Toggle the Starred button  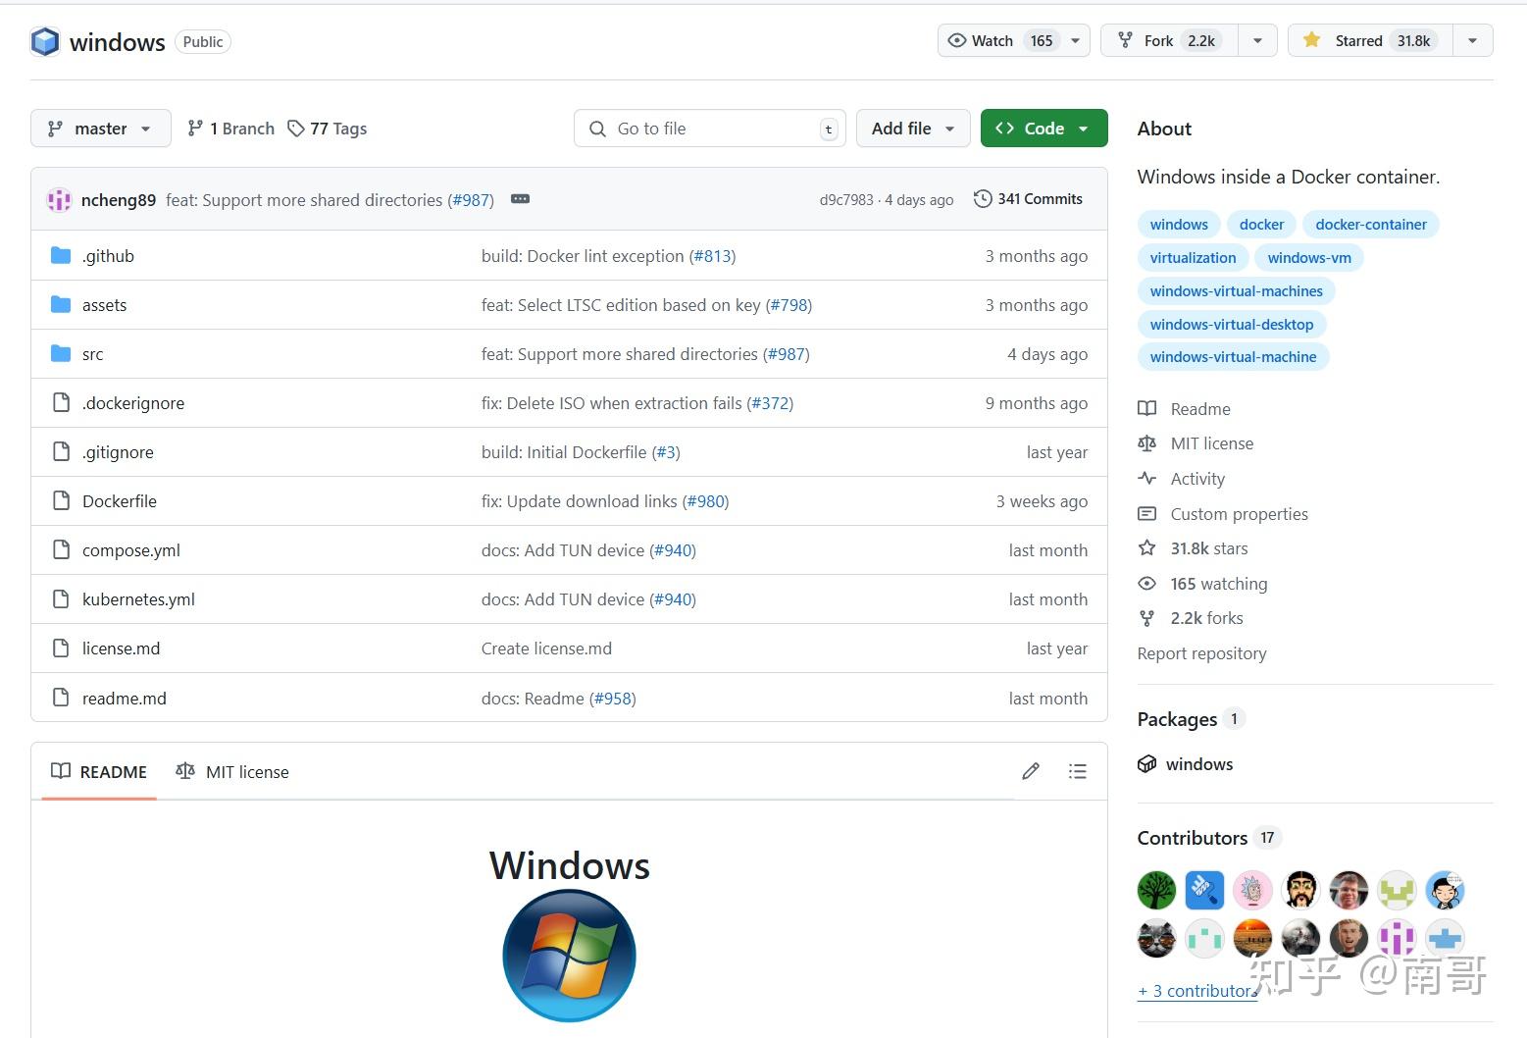1370,41
